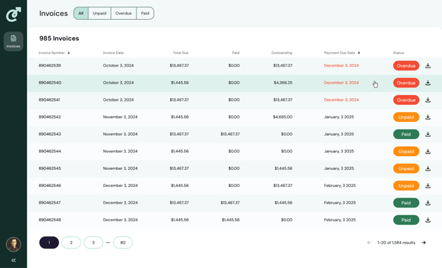
Task: Select the All filter tab
Action: tap(81, 13)
